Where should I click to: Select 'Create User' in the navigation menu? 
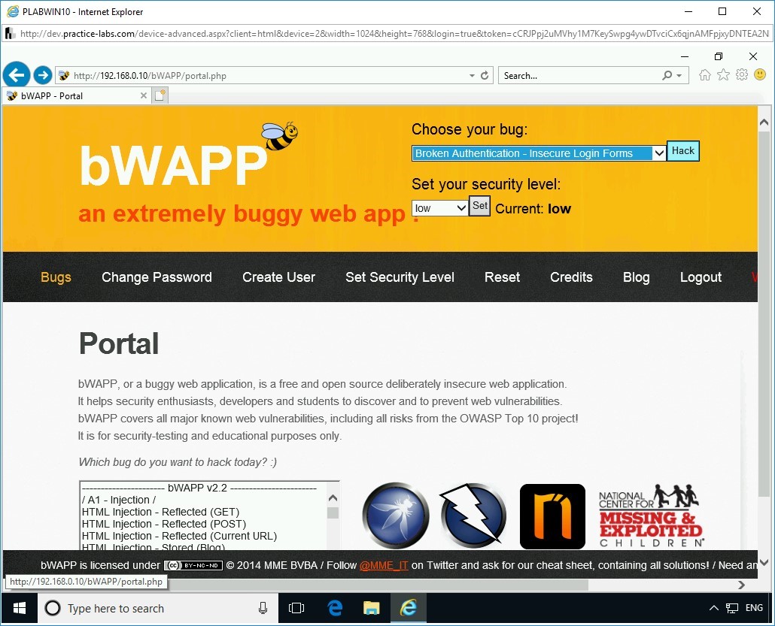tap(279, 277)
